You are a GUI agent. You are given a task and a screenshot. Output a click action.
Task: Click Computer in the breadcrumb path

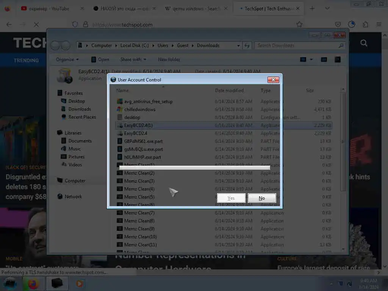[x=102, y=45]
